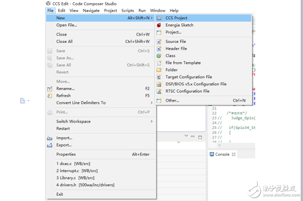Viewport: 303px width, 201px height.
Task: Switch to the Console tab
Action: [222, 154]
